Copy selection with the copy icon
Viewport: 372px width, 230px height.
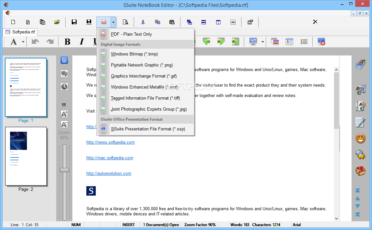157,22
